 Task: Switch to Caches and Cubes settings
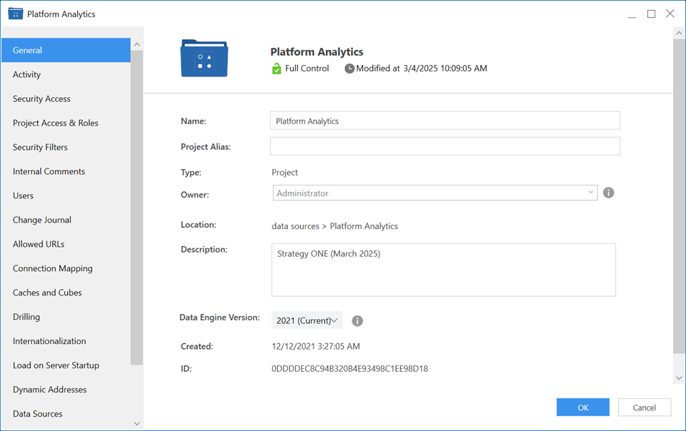pos(47,293)
